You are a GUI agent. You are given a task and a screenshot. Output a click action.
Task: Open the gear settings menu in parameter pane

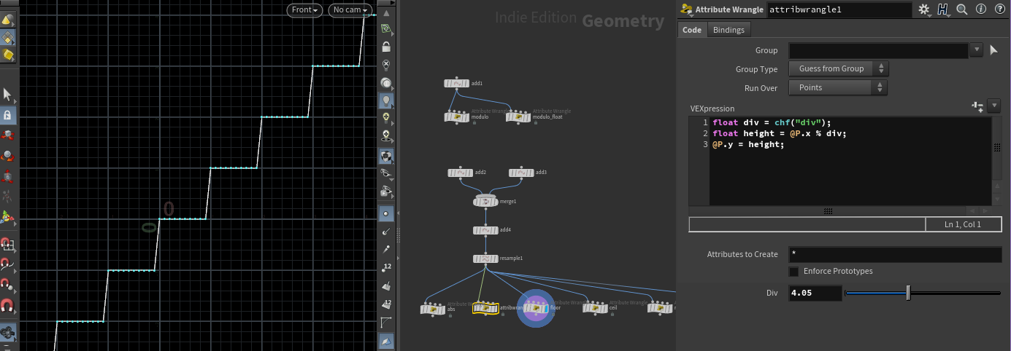coord(924,9)
